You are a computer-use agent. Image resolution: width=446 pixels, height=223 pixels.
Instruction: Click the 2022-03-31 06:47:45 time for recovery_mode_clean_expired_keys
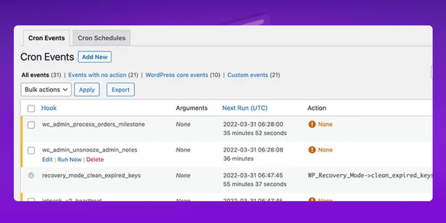tap(253, 175)
